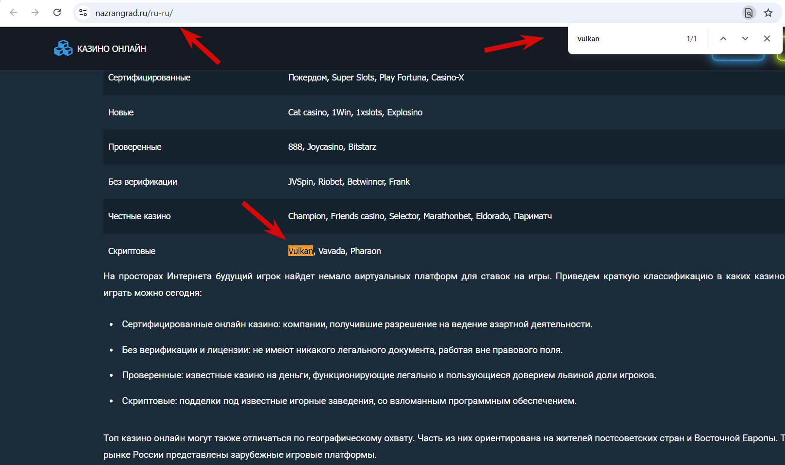Bookmark this page with star icon
Screen dimensions: 785x465
pos(768,13)
